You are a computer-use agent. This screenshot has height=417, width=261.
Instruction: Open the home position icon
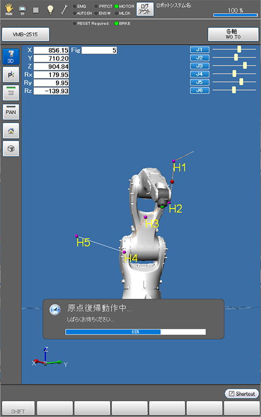click(11, 131)
